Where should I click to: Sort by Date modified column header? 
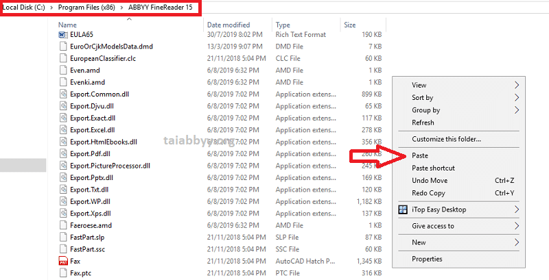pyautogui.click(x=229, y=25)
